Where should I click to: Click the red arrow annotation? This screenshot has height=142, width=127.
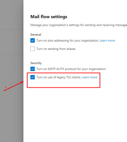pos(13,86)
